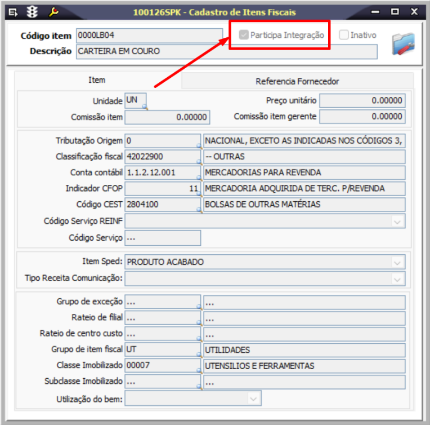Screen dimensions: 430x425
Task: Switch to the Referencia Fornecedor tab
Action: point(297,81)
